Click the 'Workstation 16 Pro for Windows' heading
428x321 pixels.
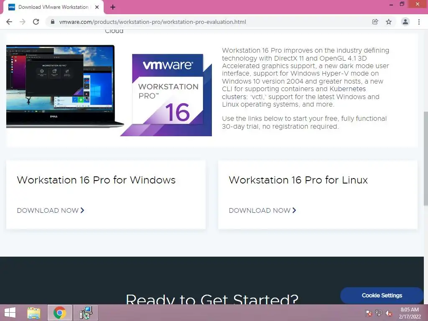point(96,180)
